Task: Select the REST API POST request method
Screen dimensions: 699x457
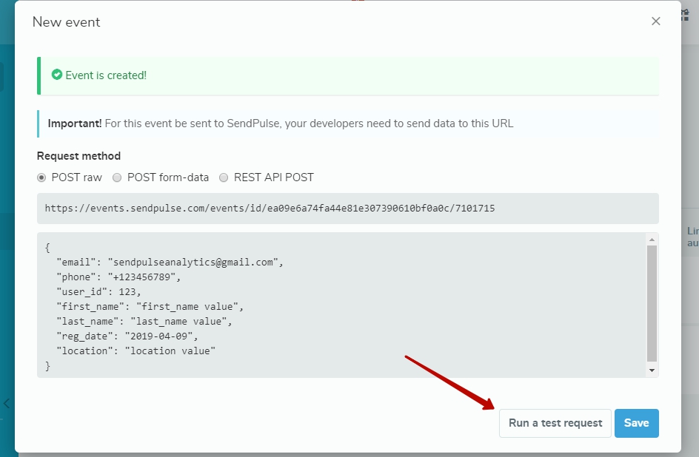Action: (x=224, y=177)
